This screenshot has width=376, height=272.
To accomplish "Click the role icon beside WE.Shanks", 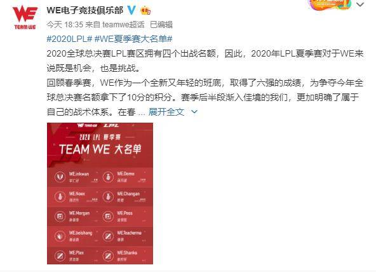I will [108, 256].
